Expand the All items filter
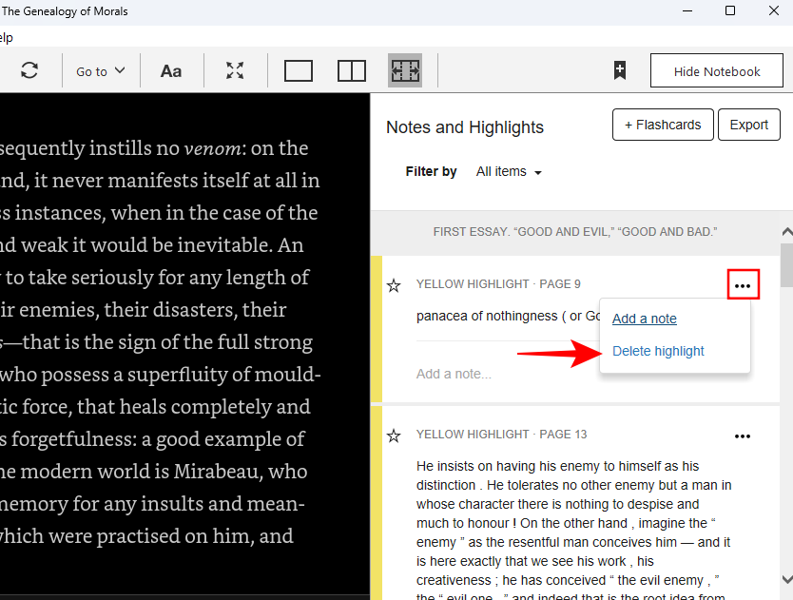This screenshot has width=793, height=600. [x=509, y=172]
